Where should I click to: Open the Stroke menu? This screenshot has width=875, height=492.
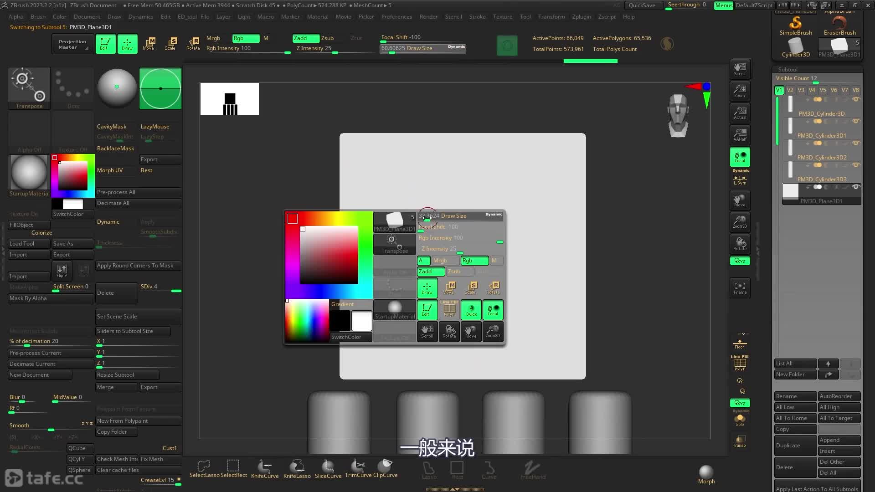pos(477,17)
